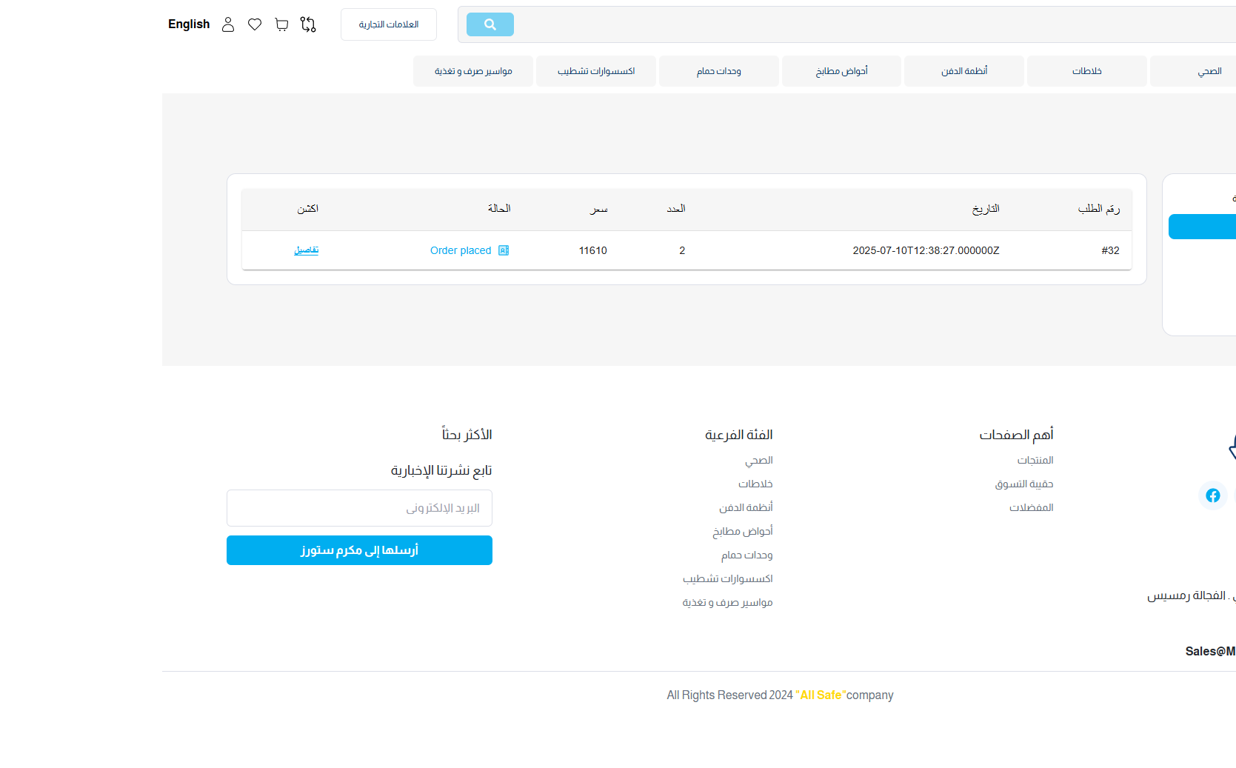Switch language to English
Viewport: 1236px width, 768px height.
[189, 24]
